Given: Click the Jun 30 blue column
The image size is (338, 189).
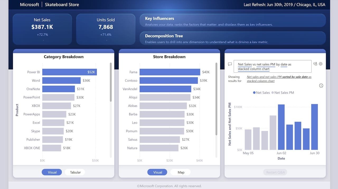Looking at the screenshot, I should pos(314,127).
